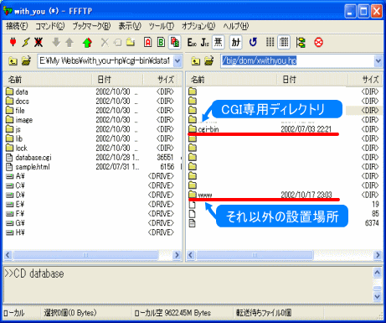Click the red Abort transfer icon

318,43
